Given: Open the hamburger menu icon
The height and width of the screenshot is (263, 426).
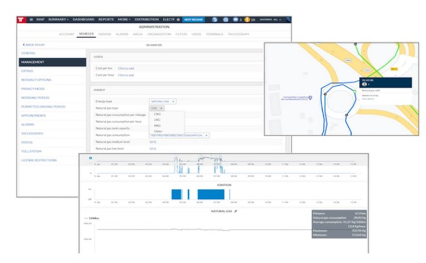Looking at the screenshot, I should [31, 19].
